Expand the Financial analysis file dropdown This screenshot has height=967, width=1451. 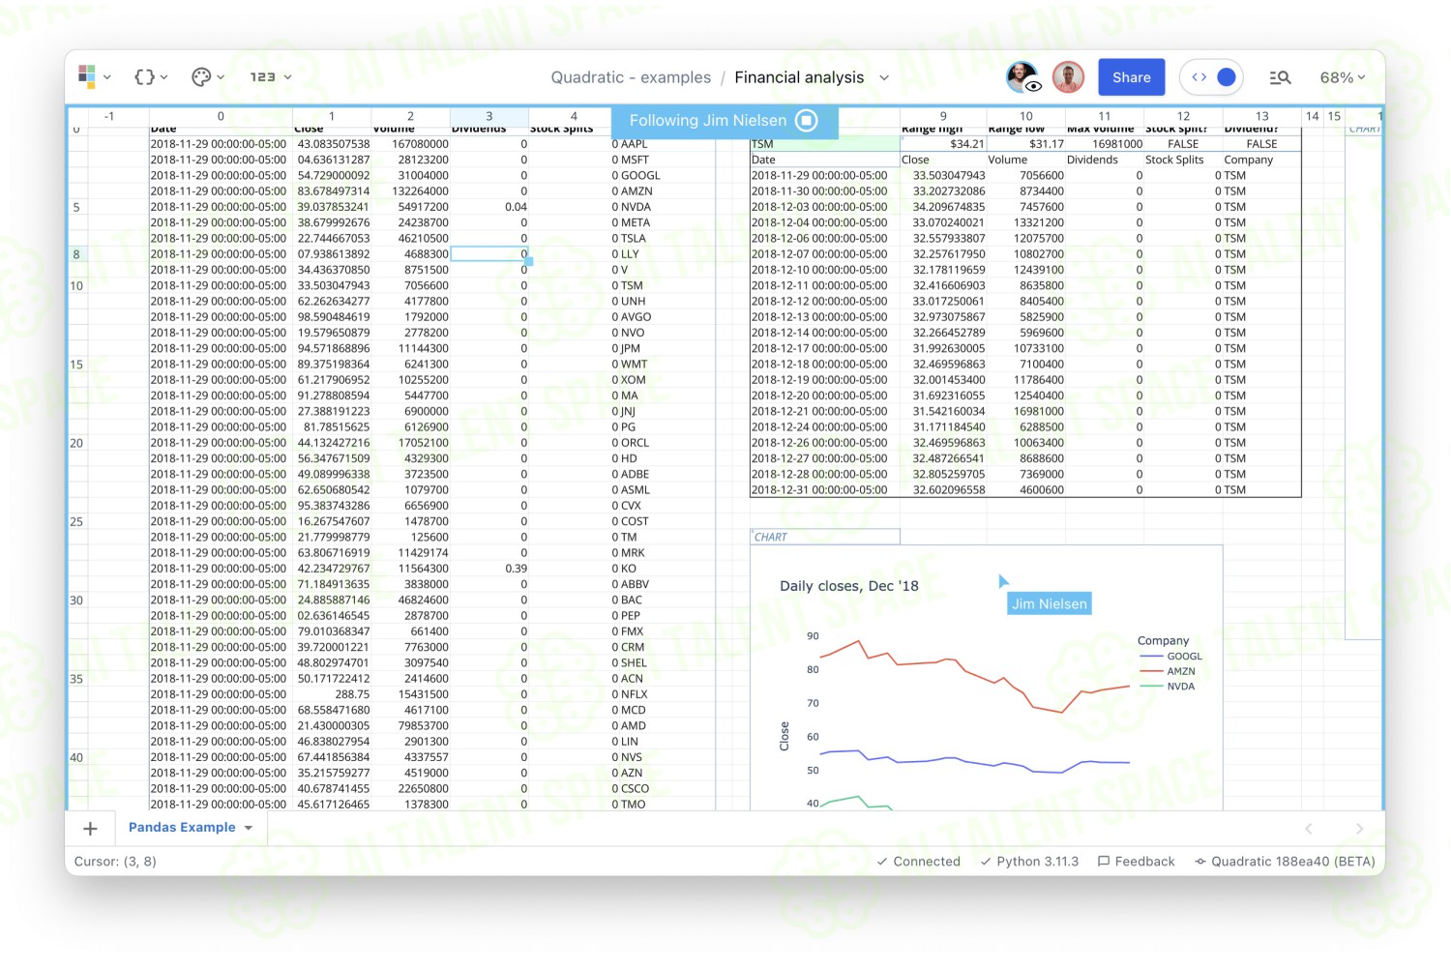point(884,77)
